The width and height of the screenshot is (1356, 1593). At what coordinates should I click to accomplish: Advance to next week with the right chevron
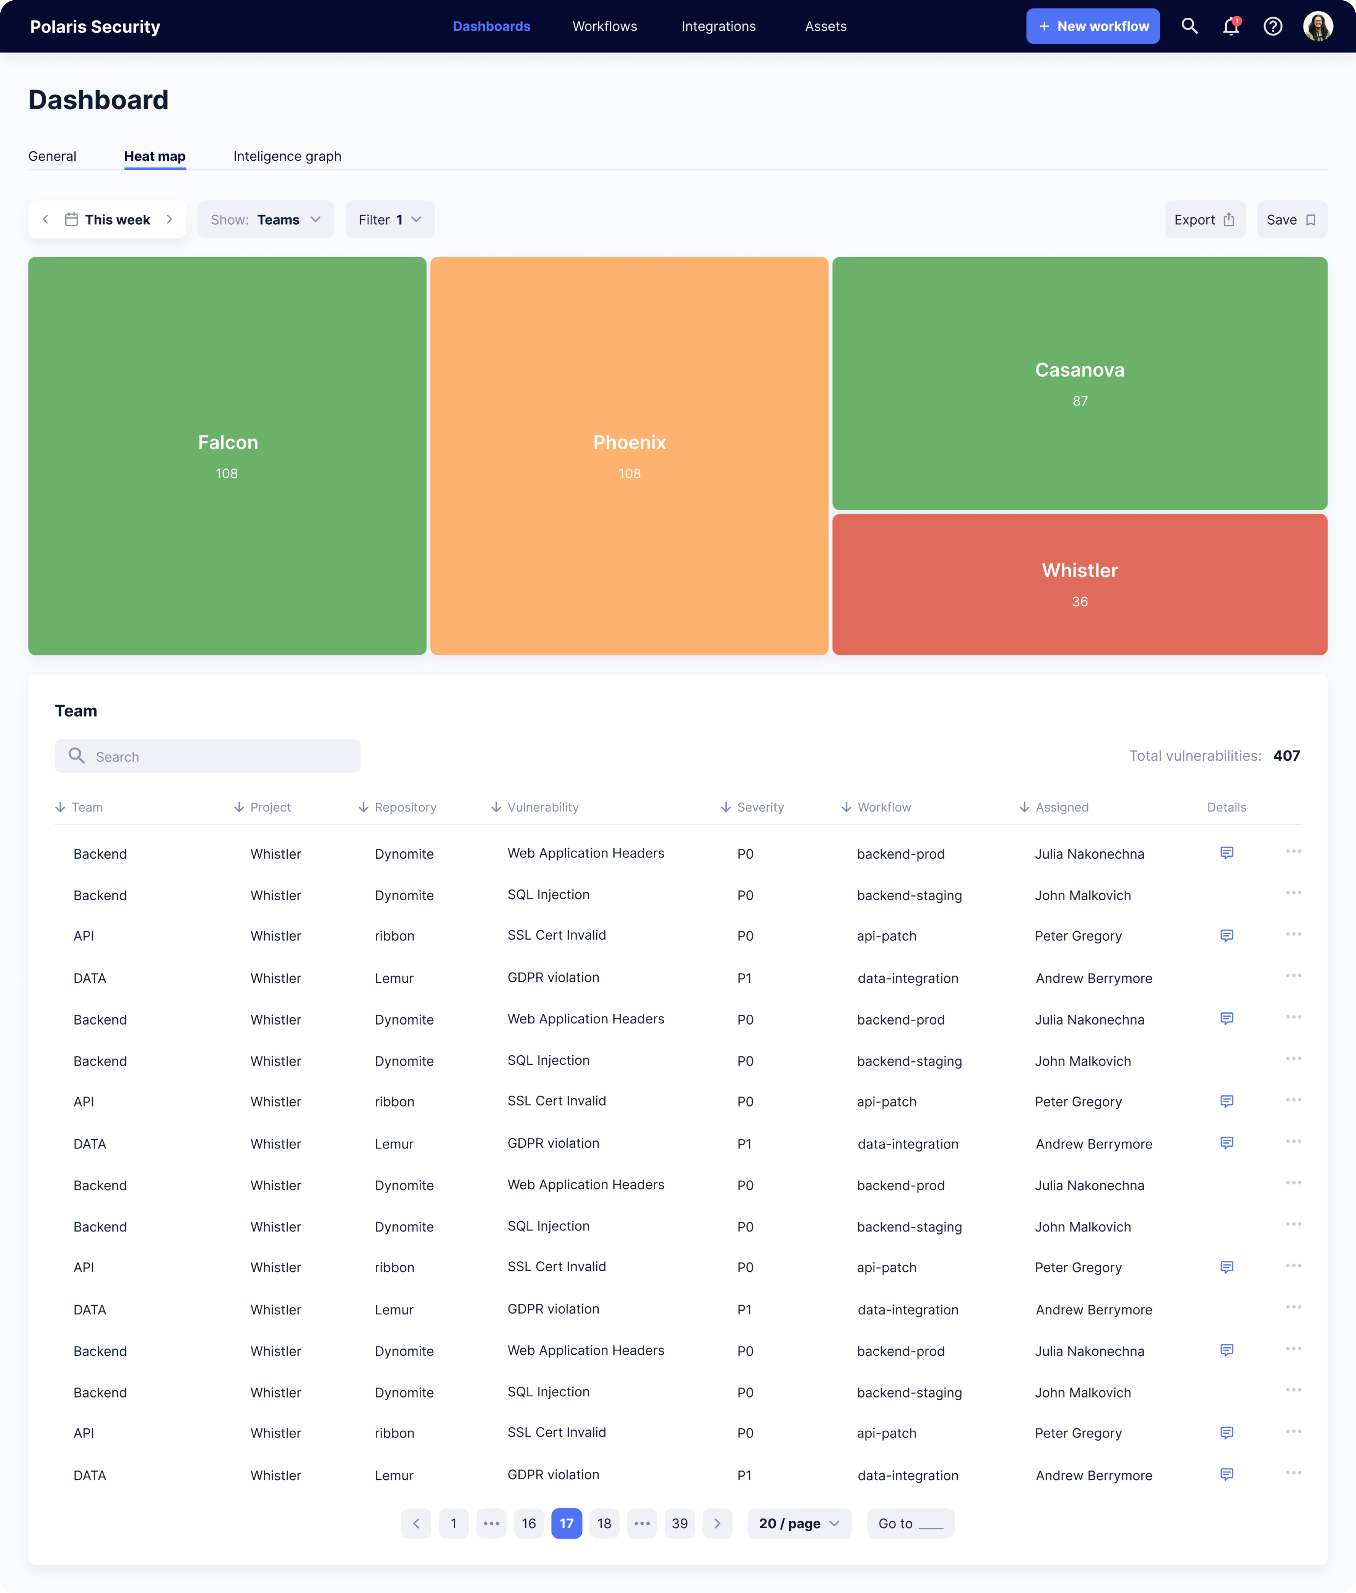[x=170, y=219]
